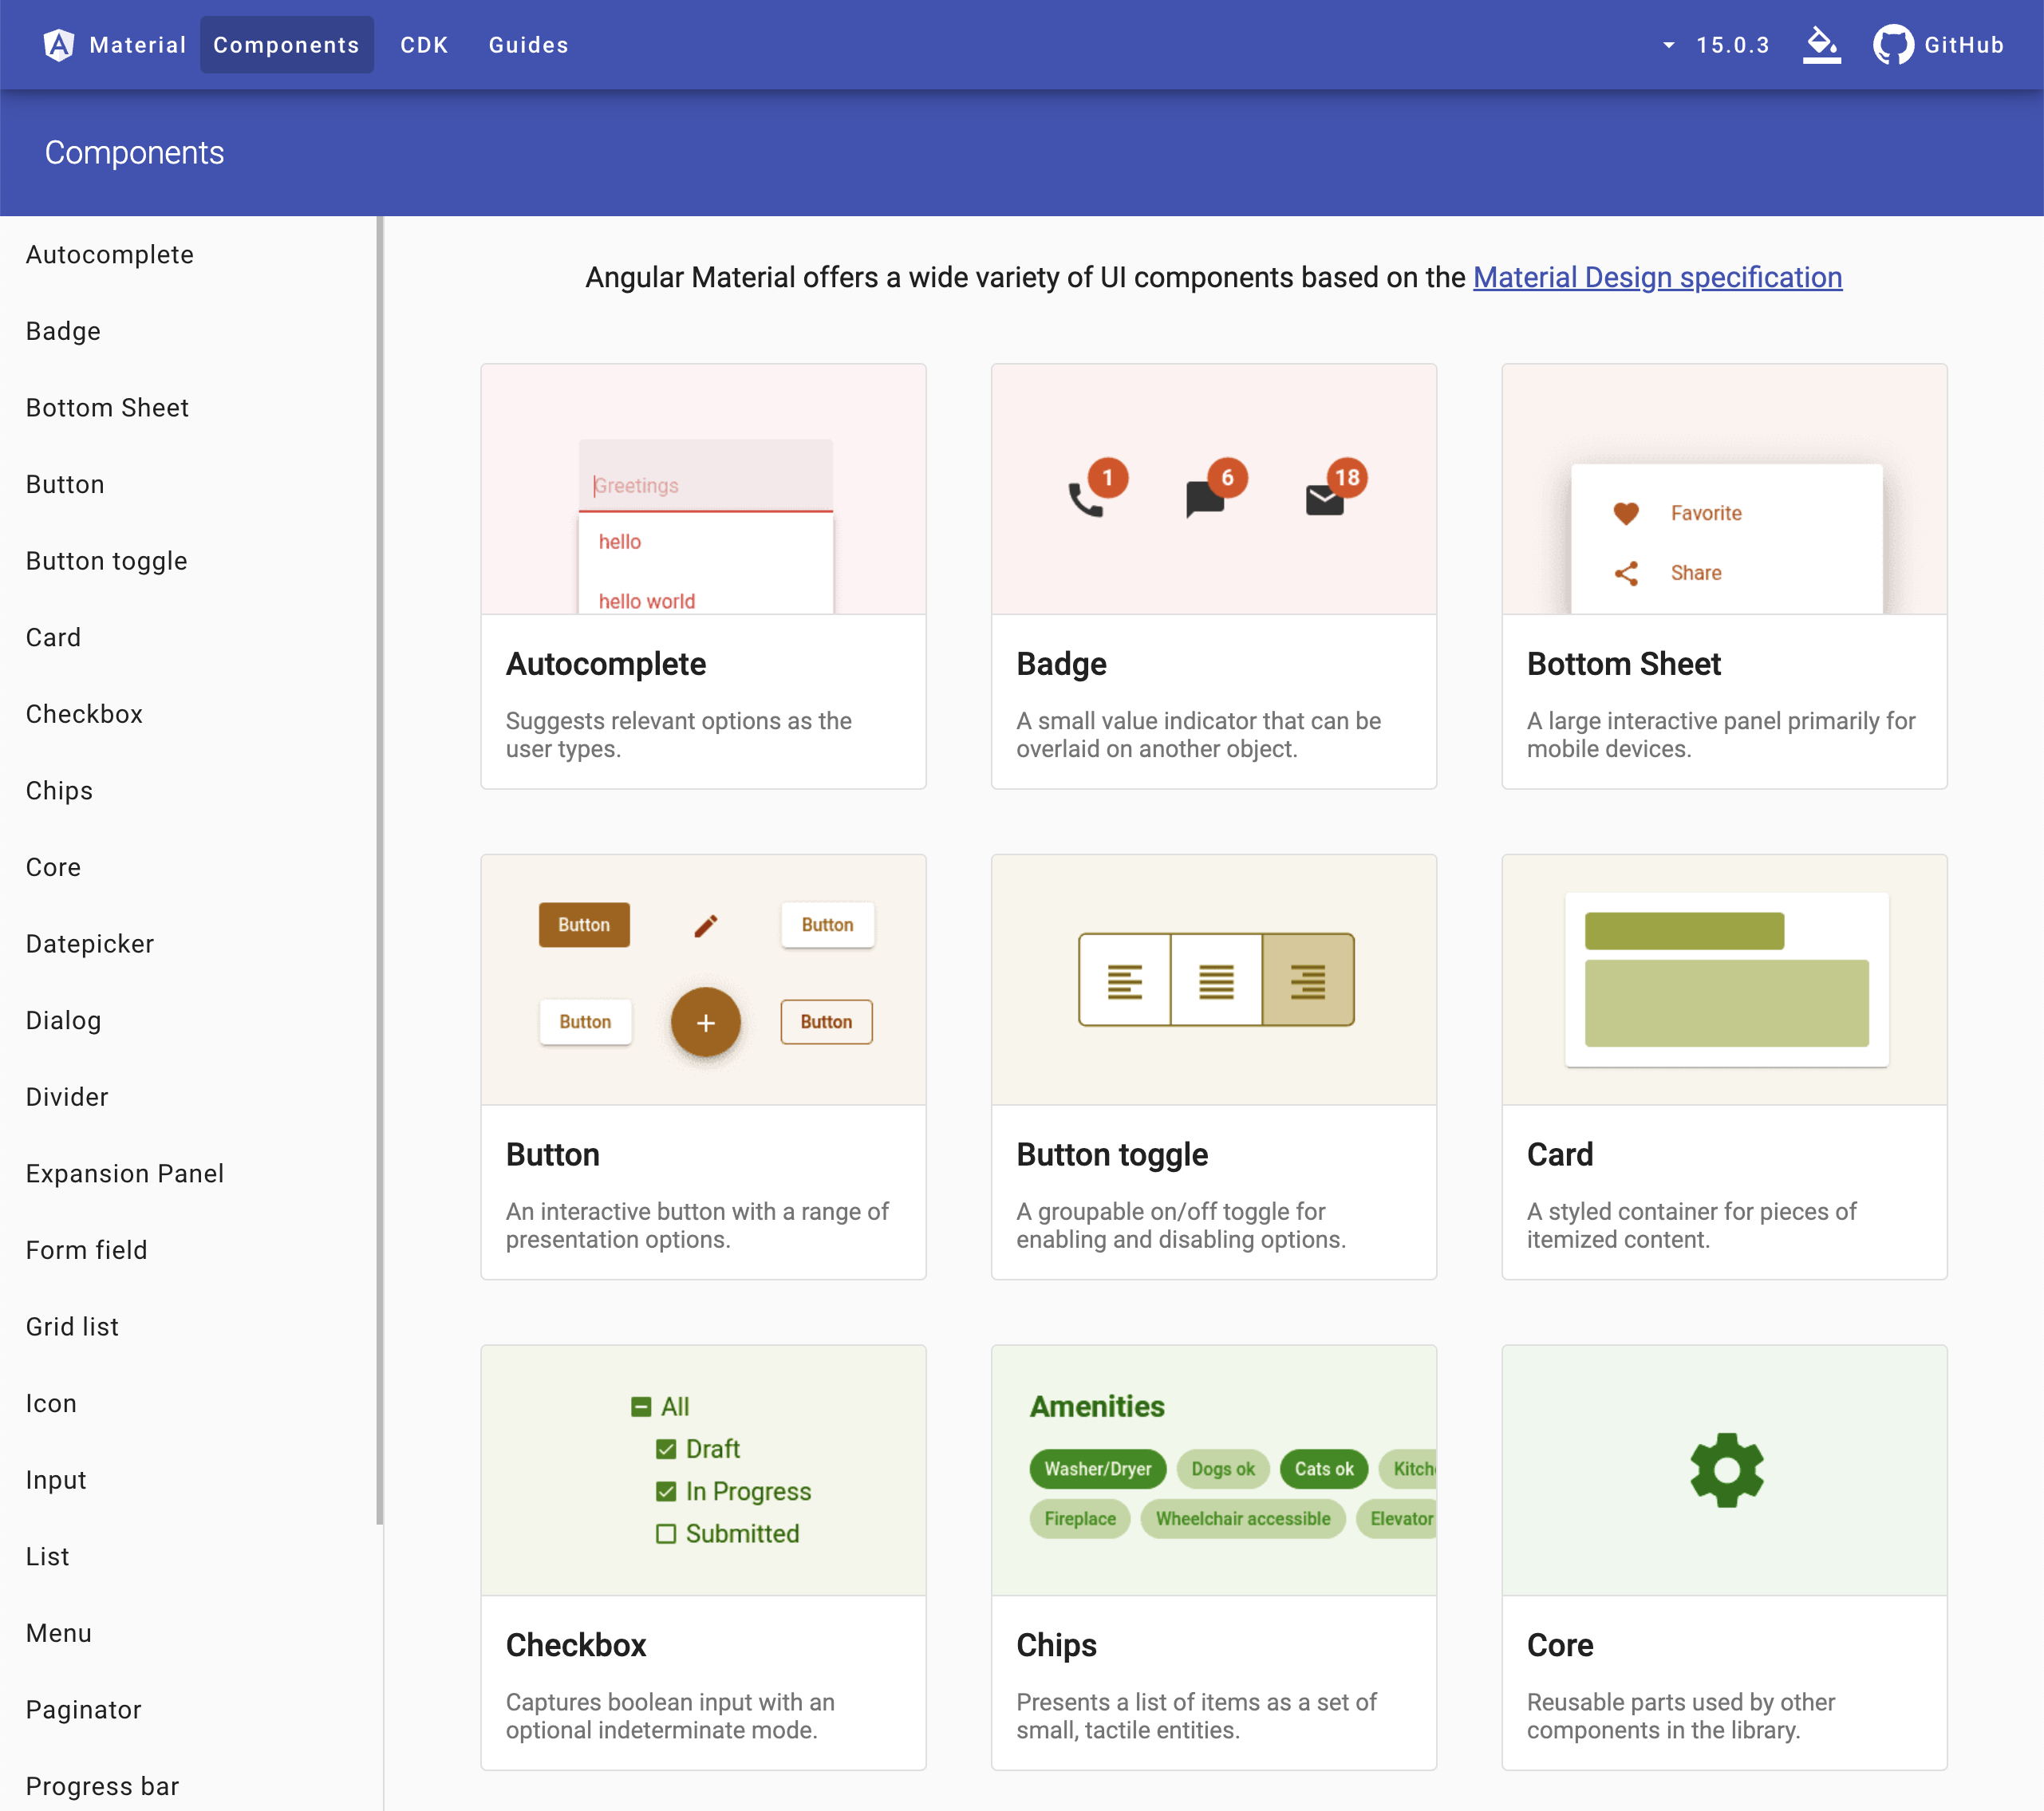The image size is (2044, 1811).
Task: Click the Favorite heart icon in Bottom Sheet preview
Action: pyautogui.click(x=1627, y=512)
